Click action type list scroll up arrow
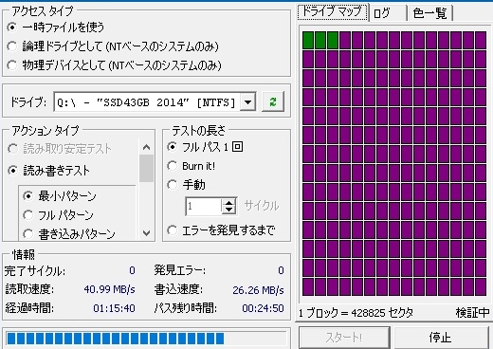Image resolution: width=493 pixels, height=349 pixels. [x=146, y=147]
